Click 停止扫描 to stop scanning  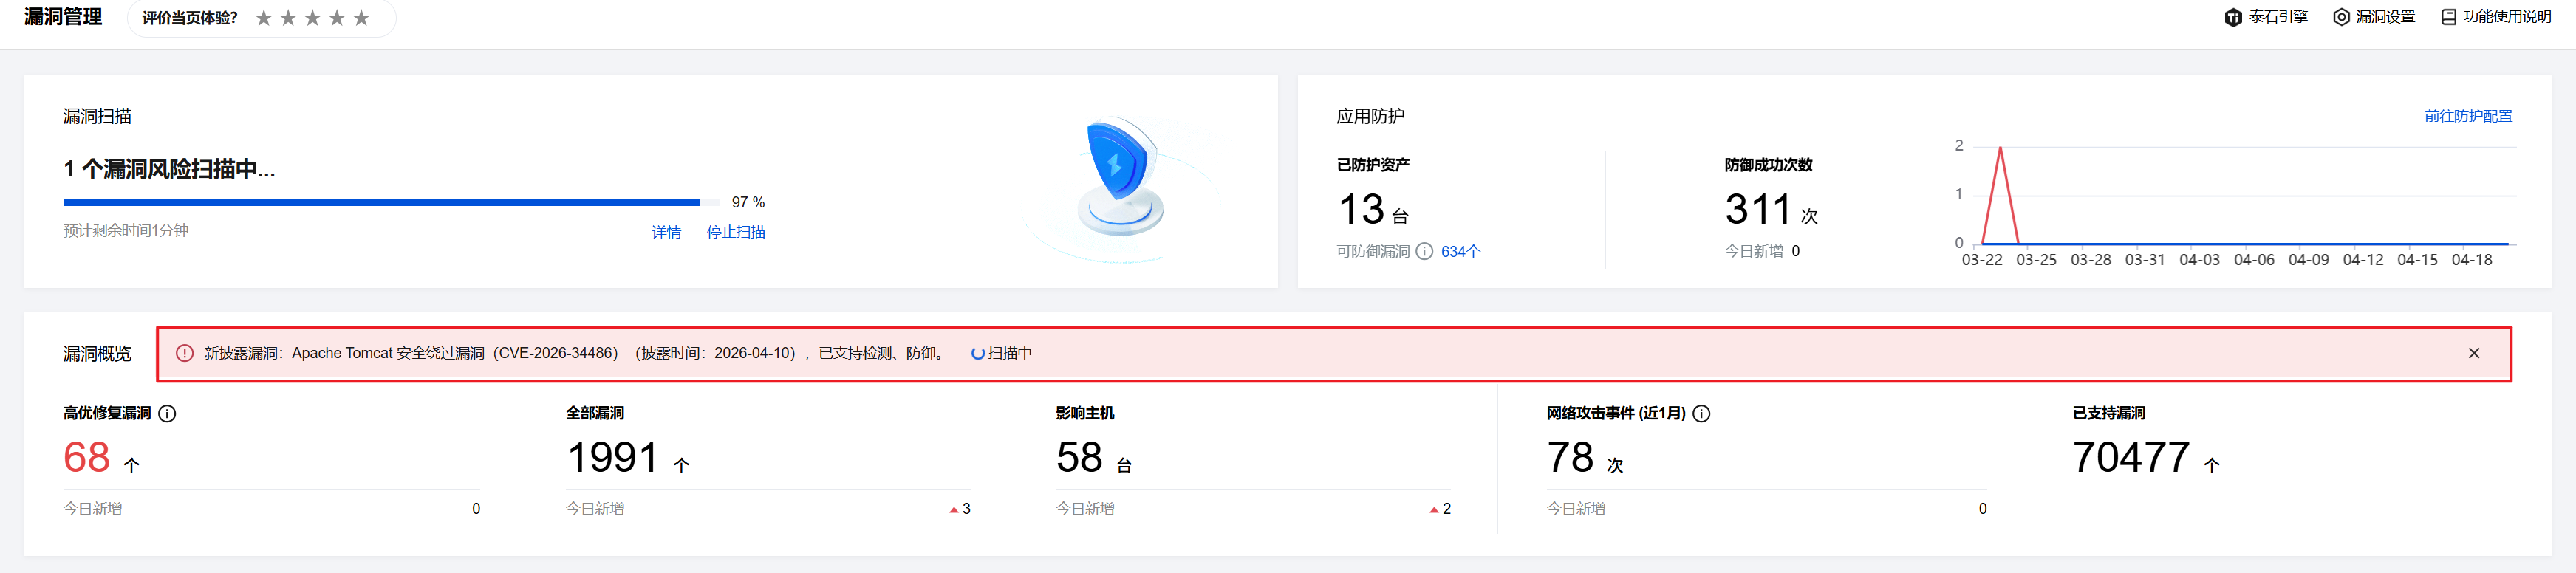click(x=736, y=232)
